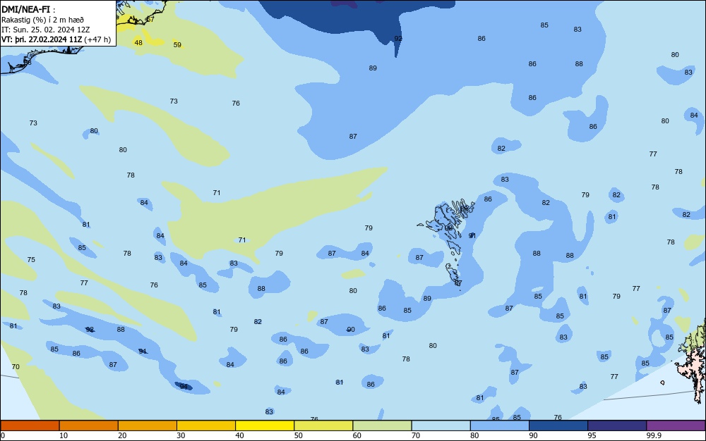Click the humidity value '90' on the map
The height and width of the screenshot is (441, 706).
coord(351,330)
